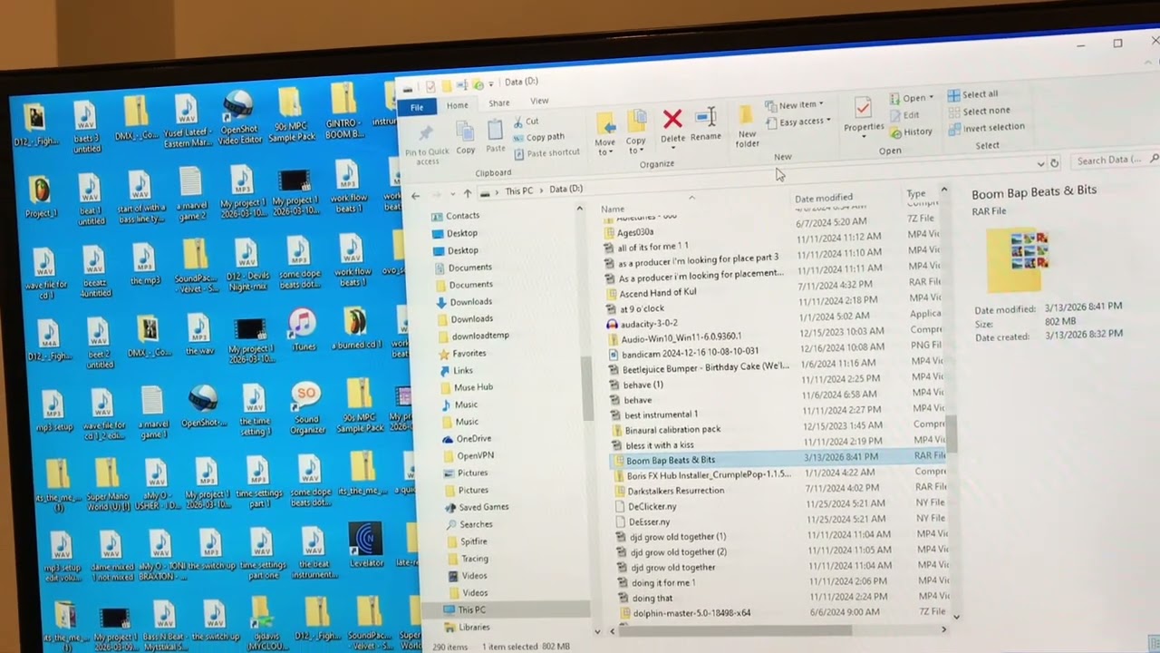The height and width of the screenshot is (653, 1160).
Task: Create a New folder from the ribbon
Action: [x=747, y=126]
